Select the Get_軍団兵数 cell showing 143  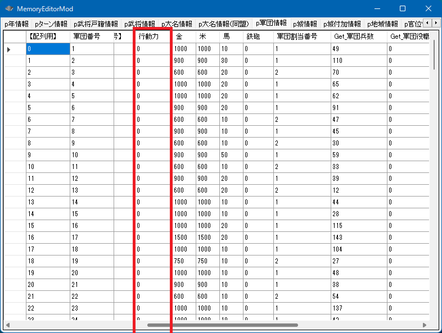358,238
